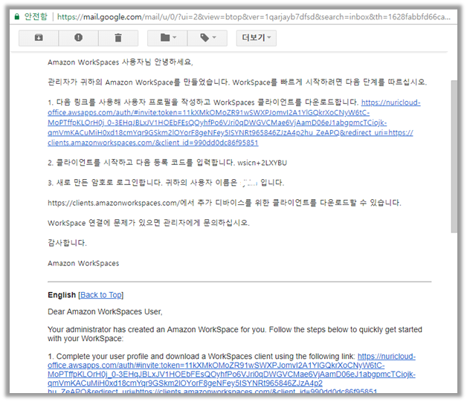Image resolution: width=467 pixels, height=402 pixels.
Task: Click the English section heading
Action: click(61, 295)
